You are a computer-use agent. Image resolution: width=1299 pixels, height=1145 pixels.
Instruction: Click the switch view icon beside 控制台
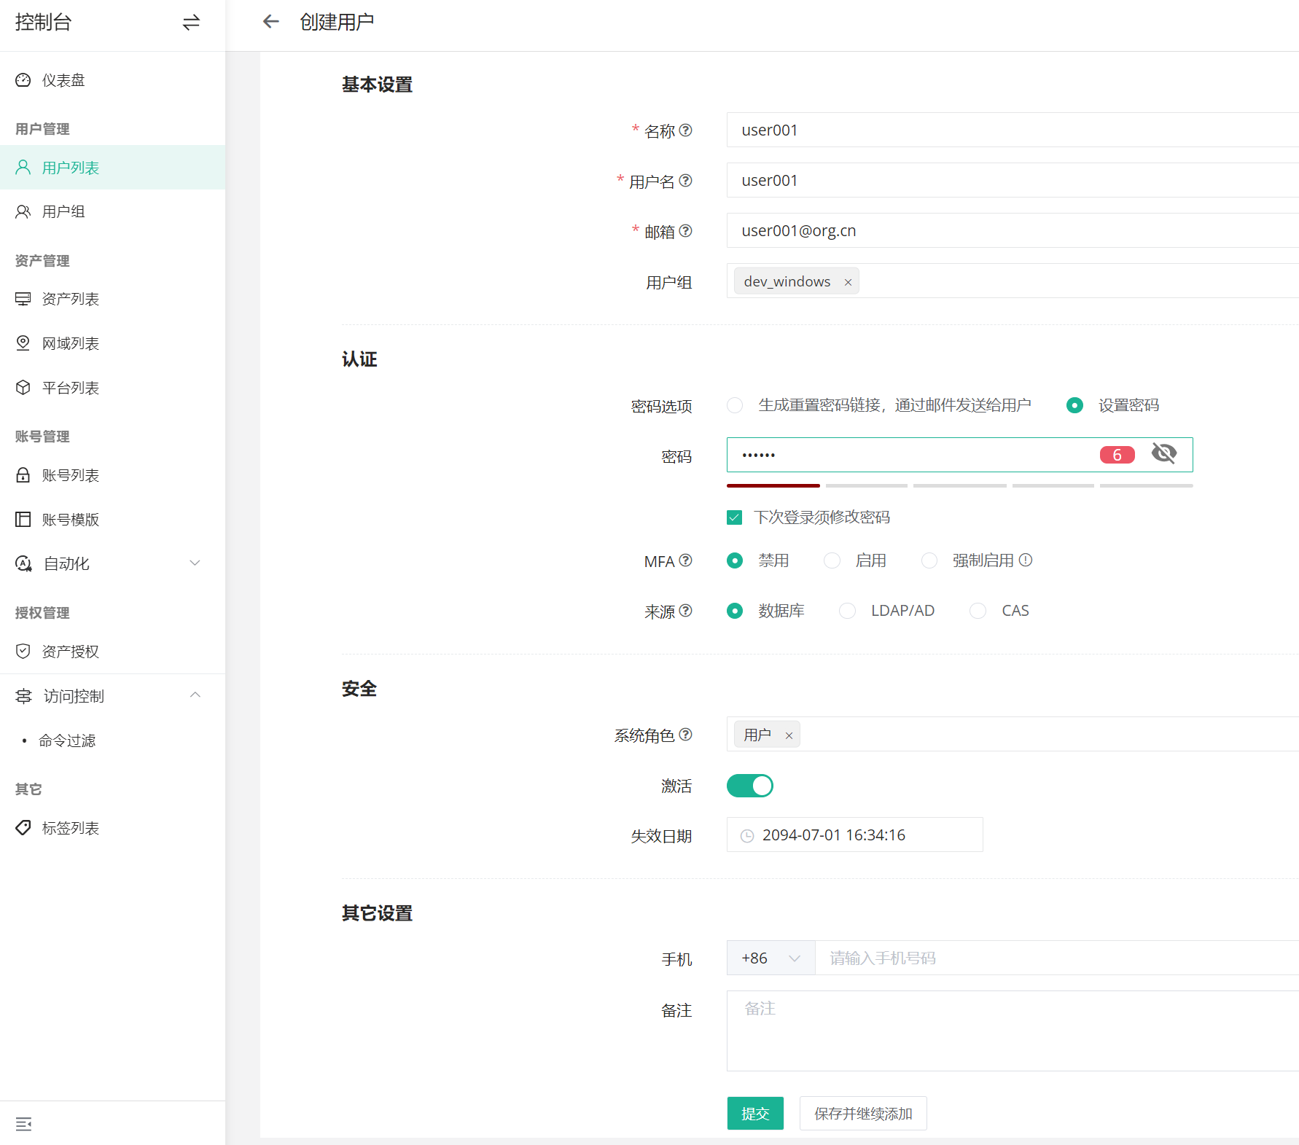(191, 23)
